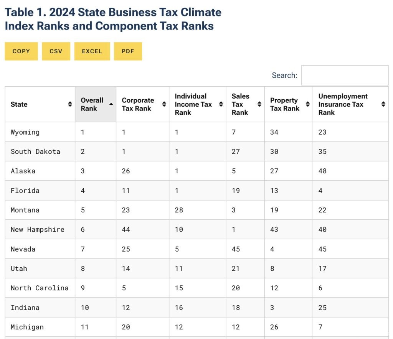Select Alaska's unemployment insurance rank 48
The height and width of the screenshot is (339, 393).
point(322,171)
